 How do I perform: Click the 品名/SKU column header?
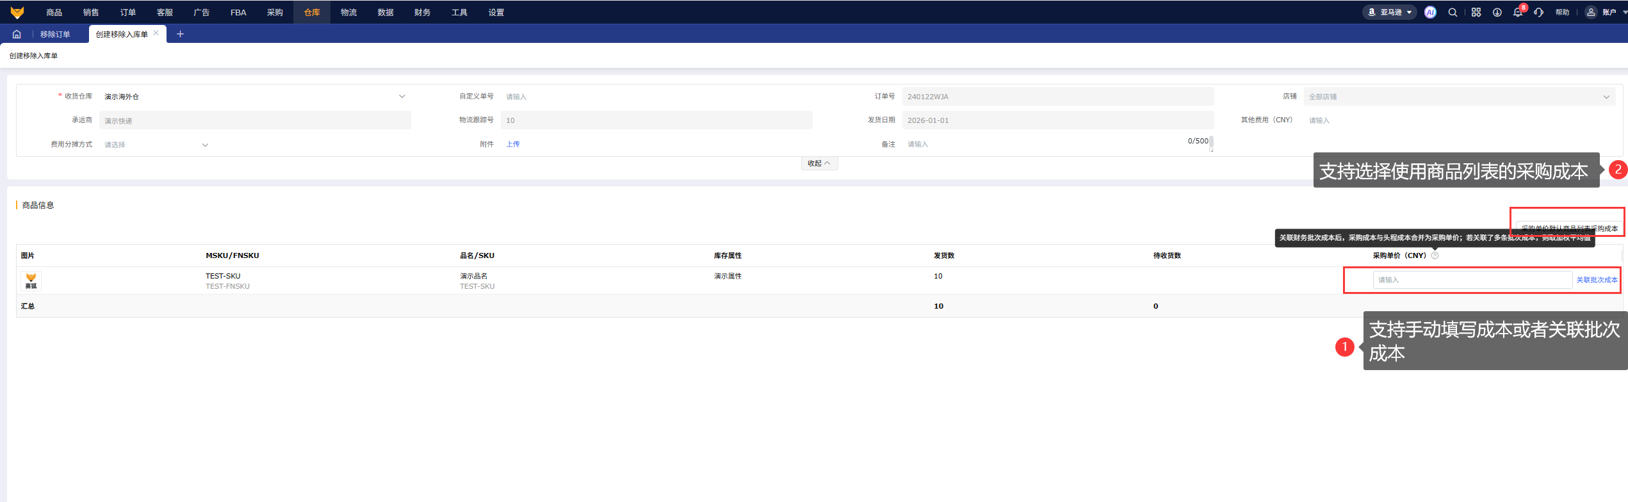tap(477, 255)
